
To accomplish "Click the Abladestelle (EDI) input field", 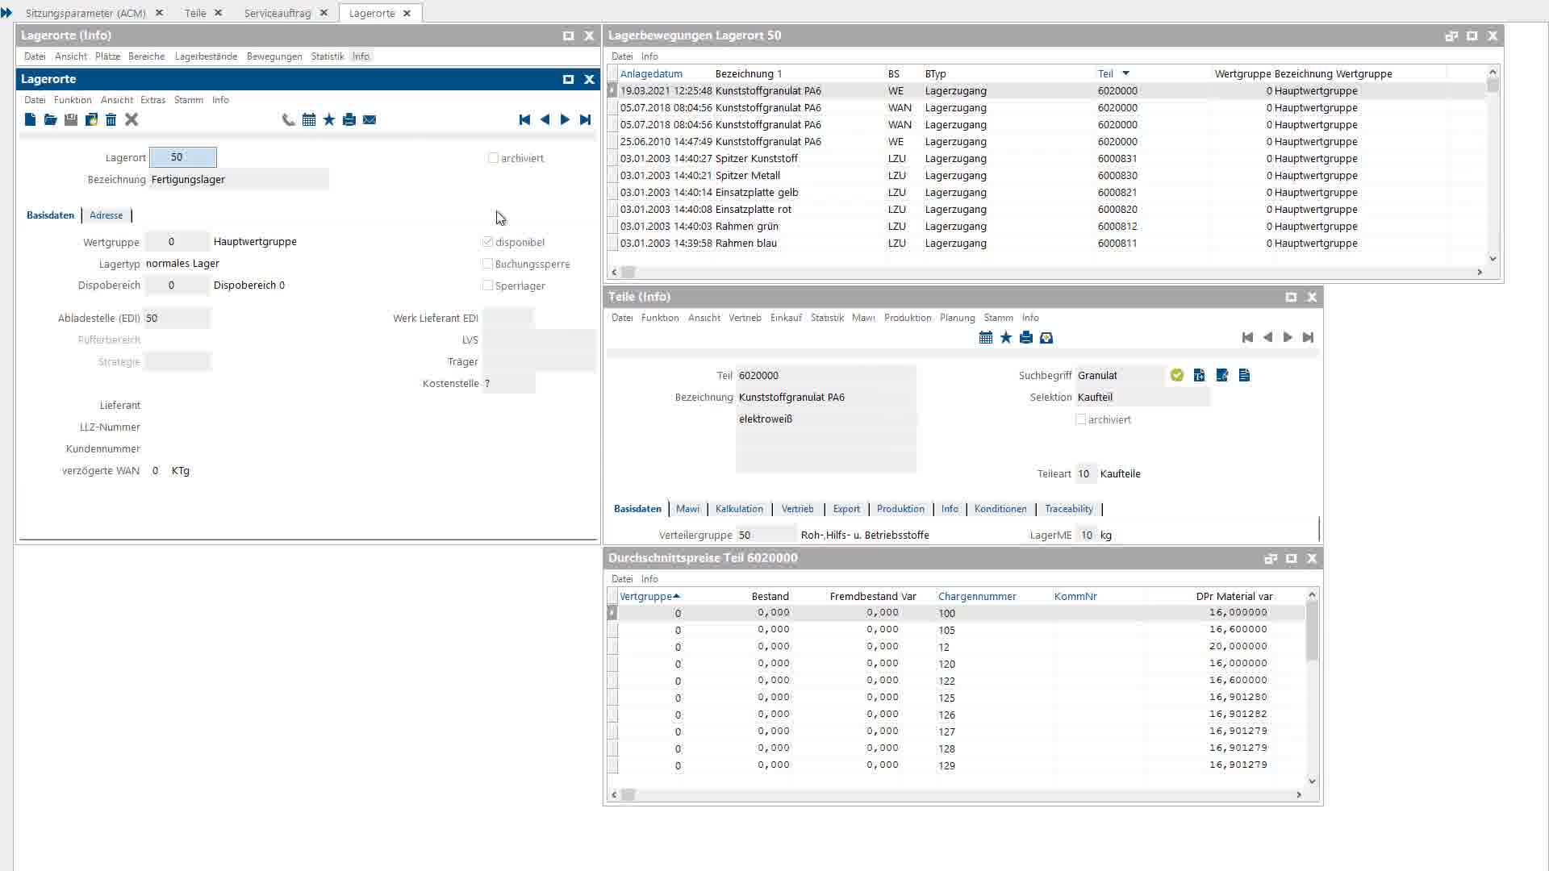I will [x=177, y=319].
